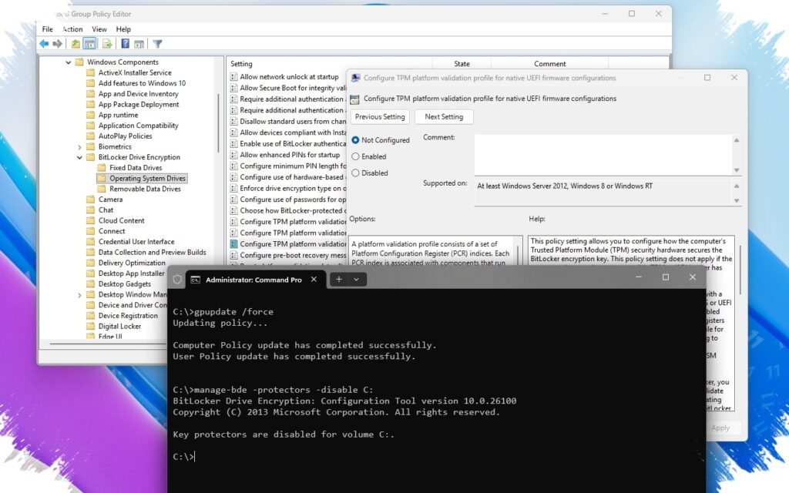Click the policy icon beside Disallow standard users

(x=234, y=121)
